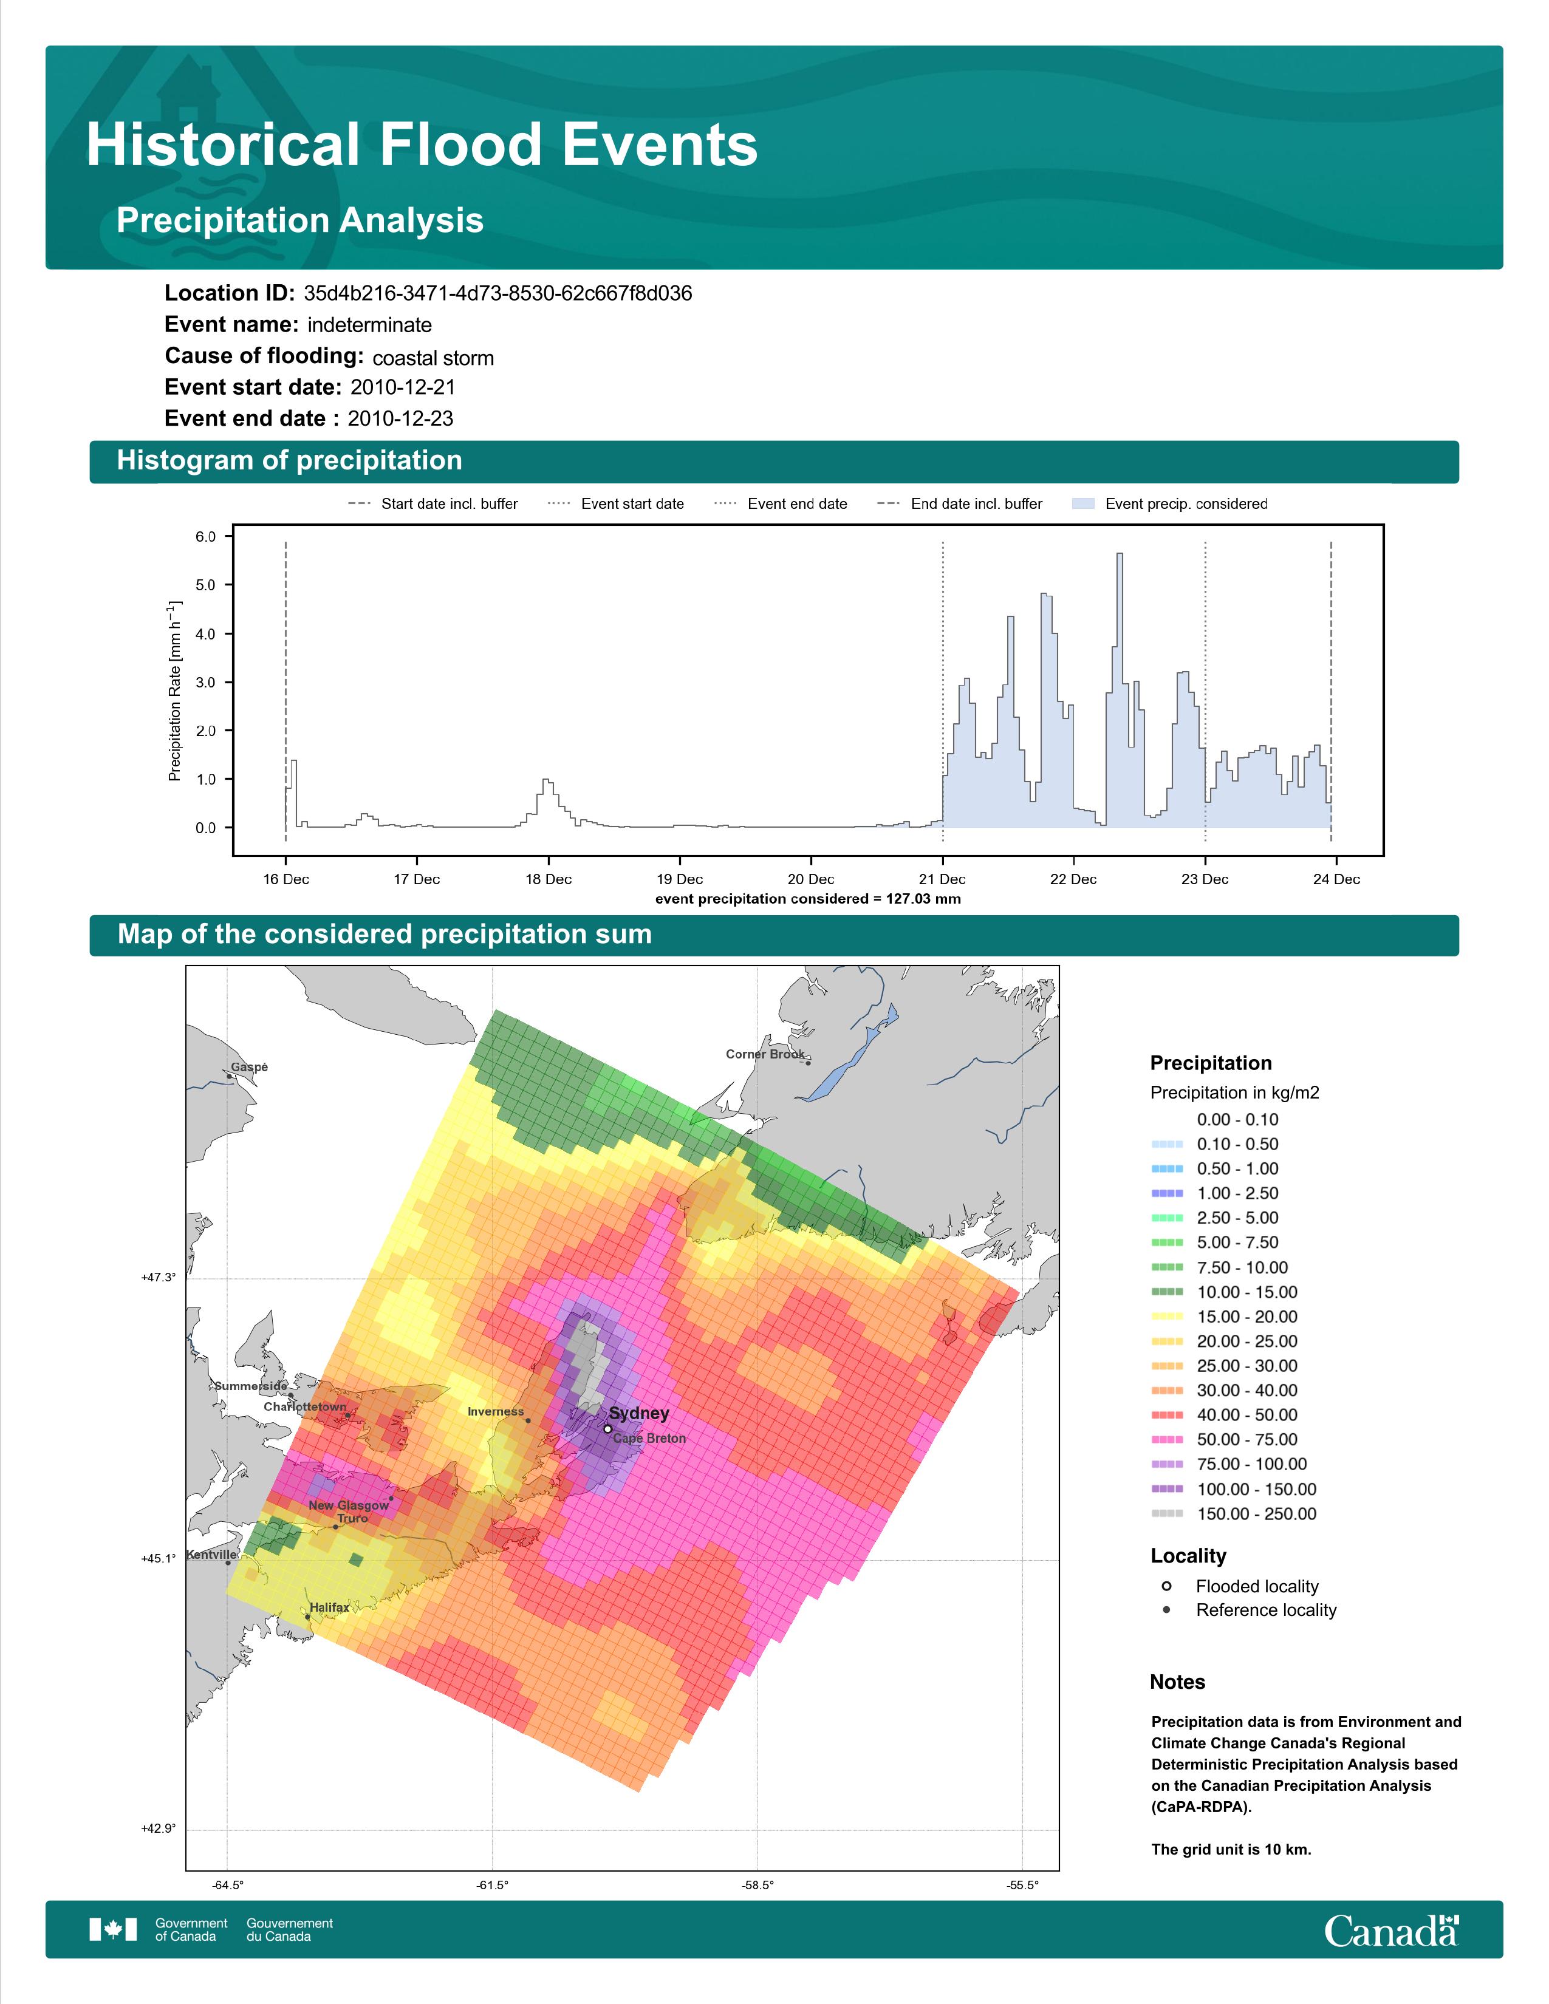
Task: Click the Start date incl. buffer legend entry
Action: pyautogui.click(x=433, y=504)
